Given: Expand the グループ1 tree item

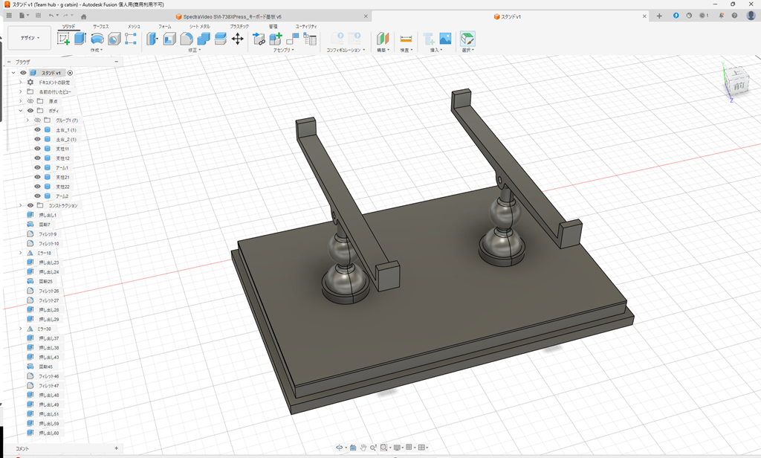Looking at the screenshot, I should (x=27, y=120).
